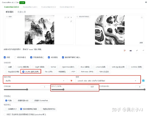Click the undo icon above the landscape image
147x116 pixels.
(x=65, y=17)
